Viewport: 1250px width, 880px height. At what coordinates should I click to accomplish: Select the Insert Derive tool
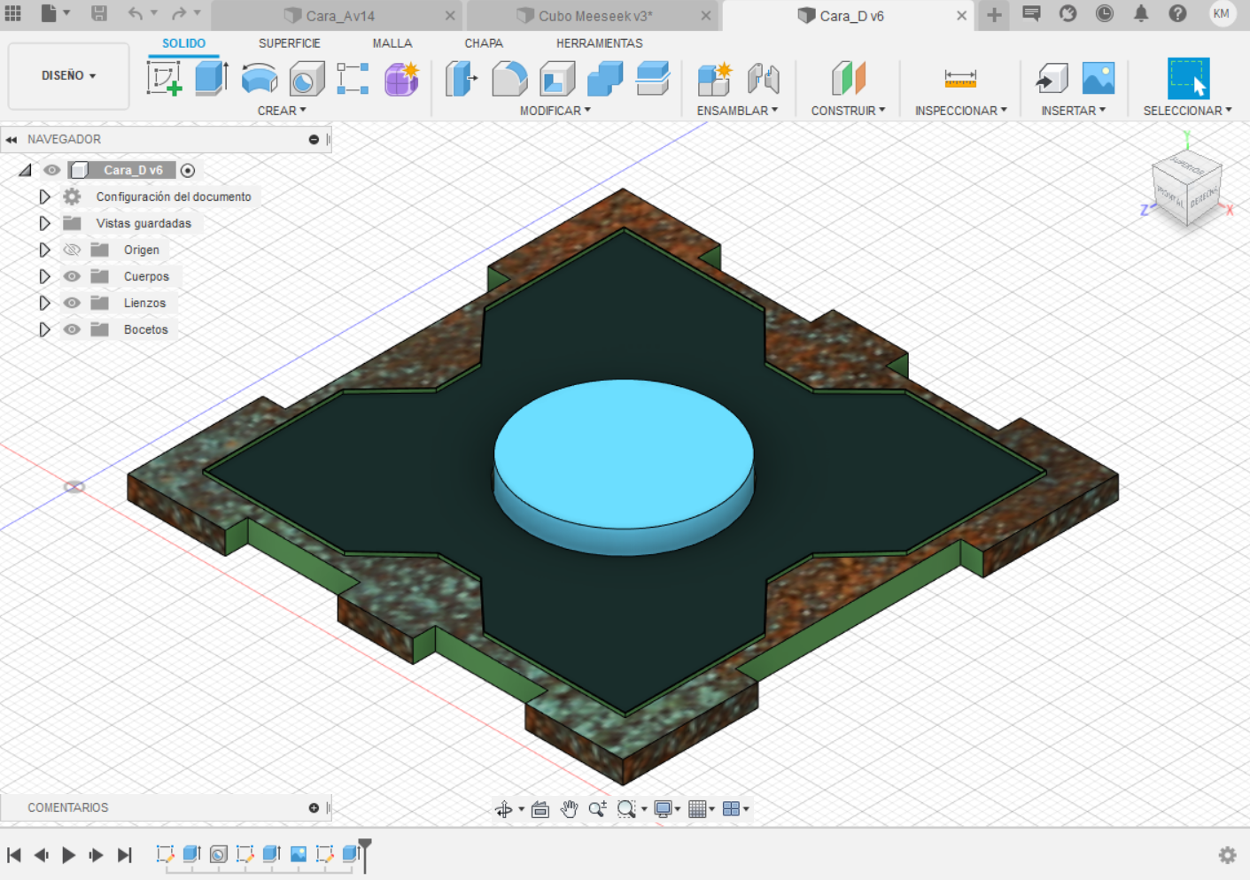1052,79
